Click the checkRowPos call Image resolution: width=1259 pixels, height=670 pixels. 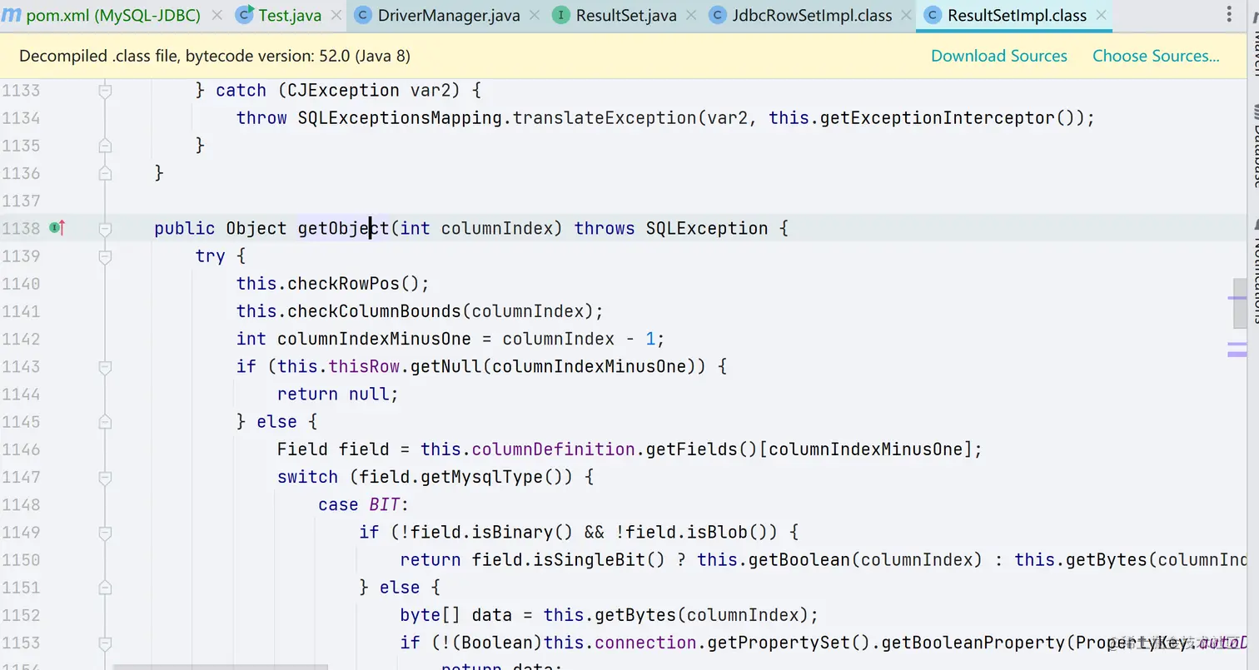[x=344, y=283]
